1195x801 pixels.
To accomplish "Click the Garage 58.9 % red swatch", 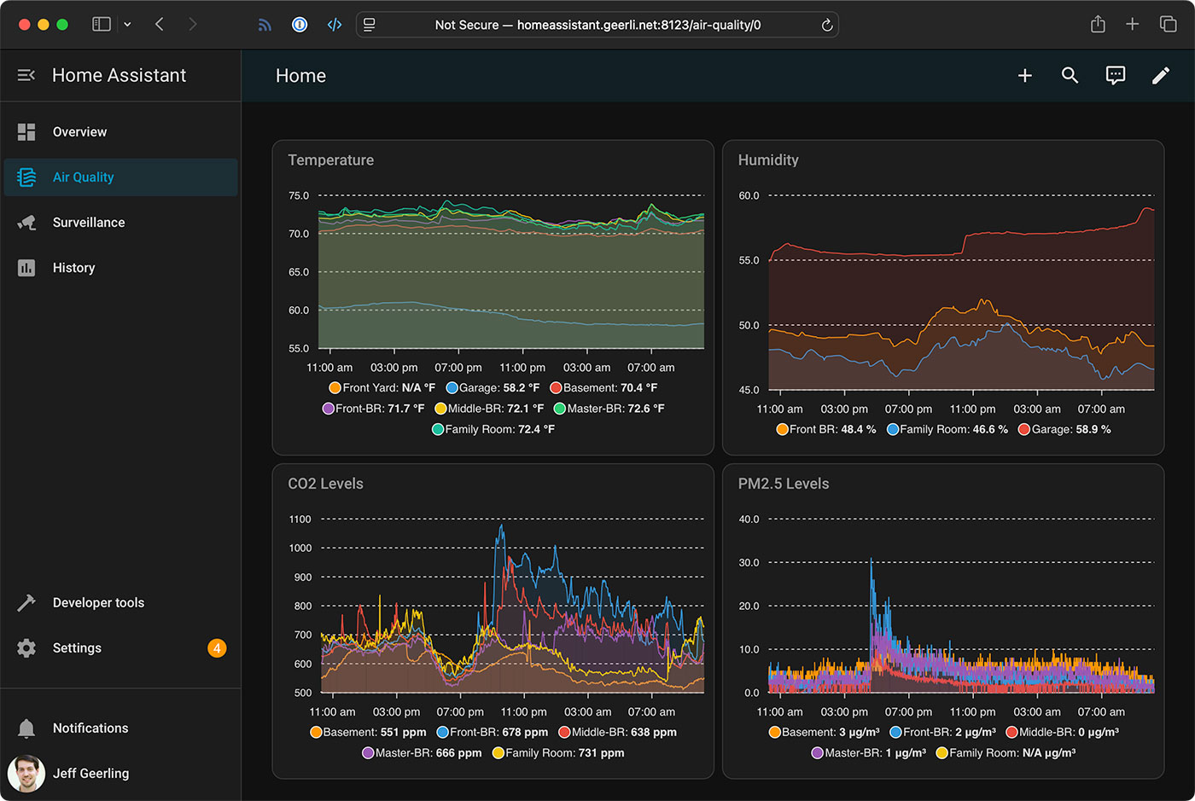I will point(1024,429).
